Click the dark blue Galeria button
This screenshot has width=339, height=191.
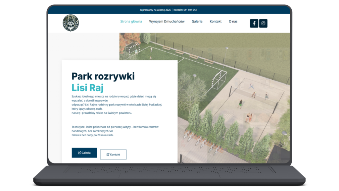click(84, 153)
